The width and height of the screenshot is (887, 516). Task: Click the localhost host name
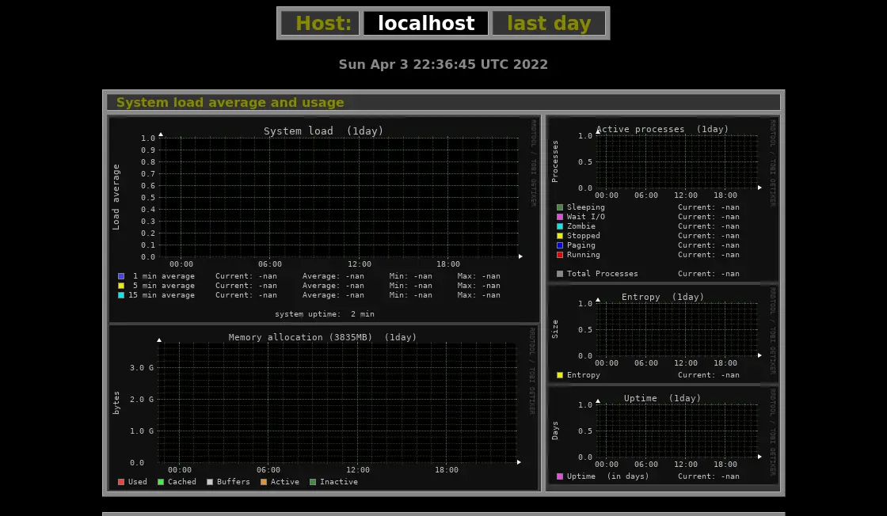(x=426, y=23)
